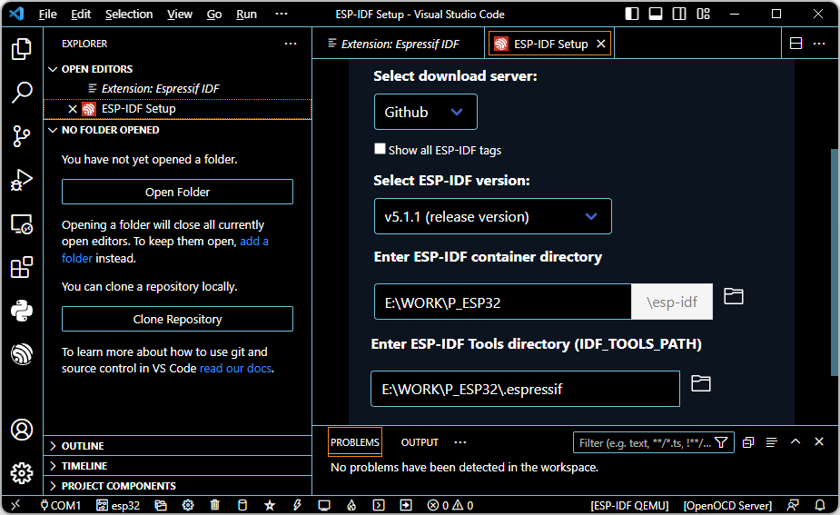Click the star flash-method icon in status bar
The width and height of the screenshot is (840, 515).
coord(270,505)
